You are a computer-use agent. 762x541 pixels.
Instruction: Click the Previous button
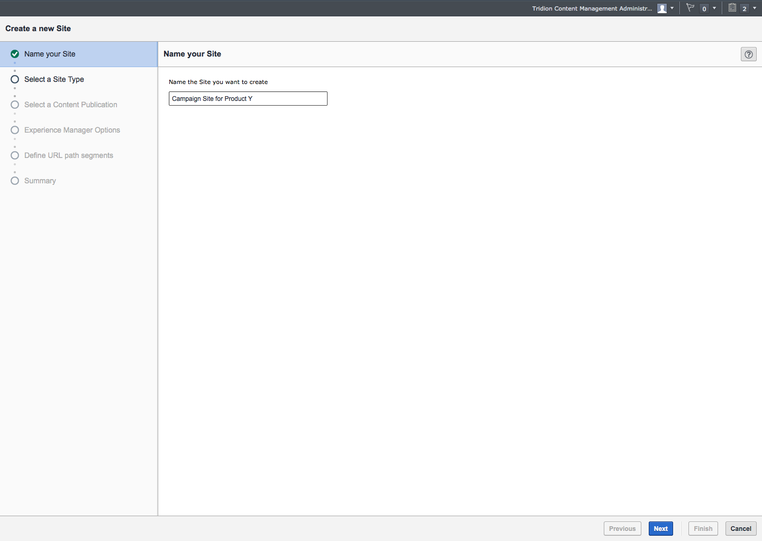[x=622, y=528]
